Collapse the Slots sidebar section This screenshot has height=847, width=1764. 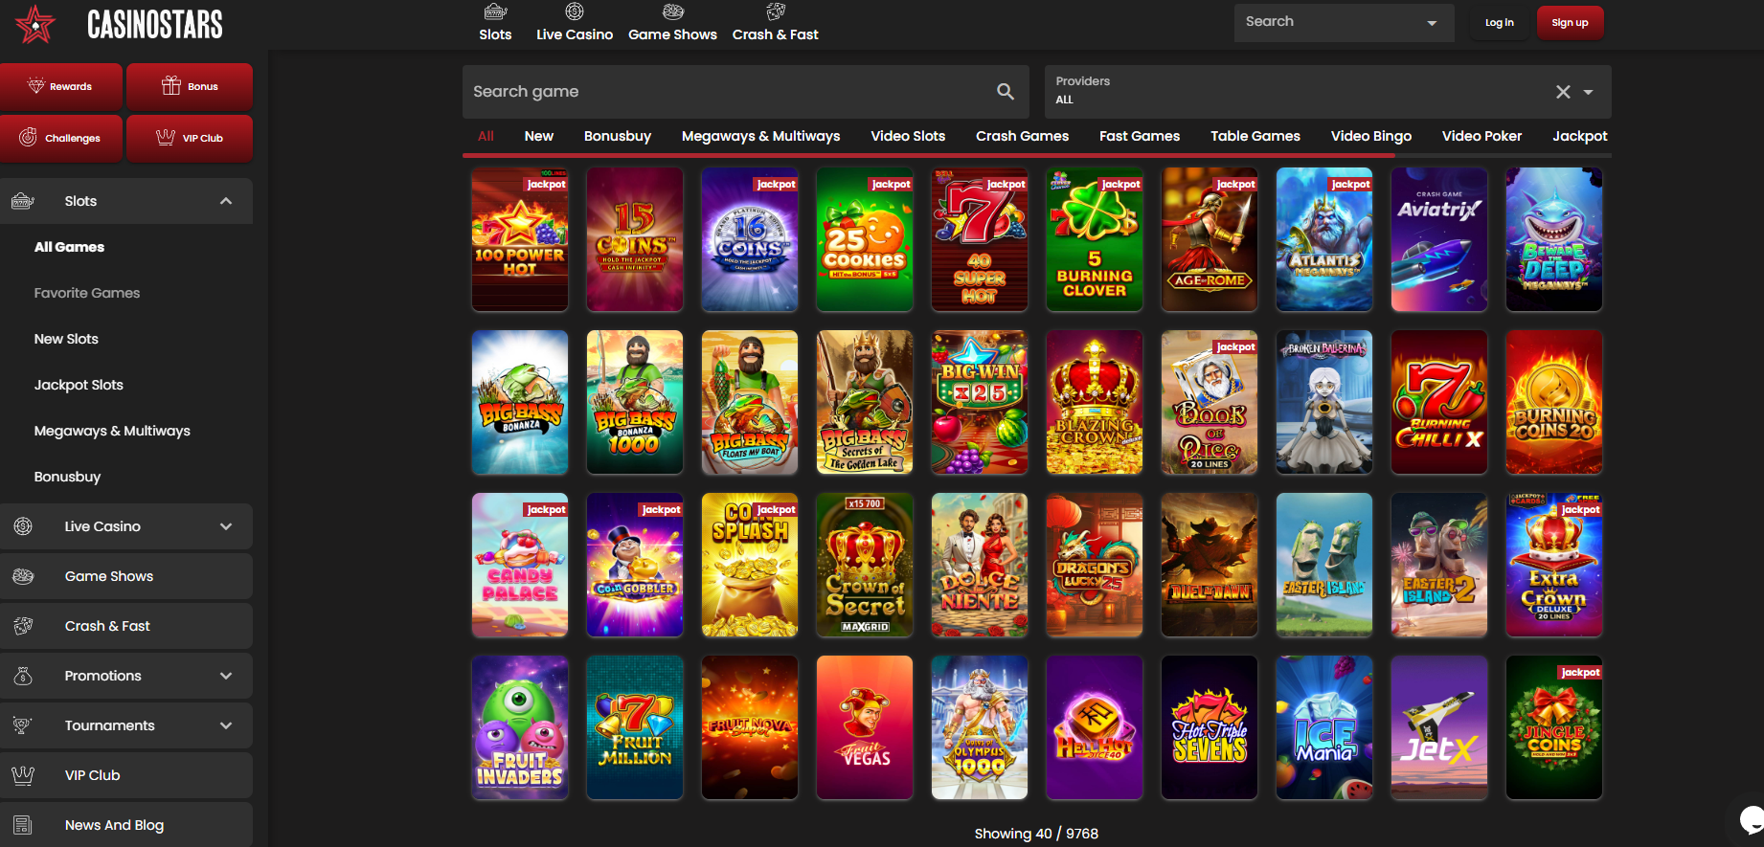pos(226,201)
